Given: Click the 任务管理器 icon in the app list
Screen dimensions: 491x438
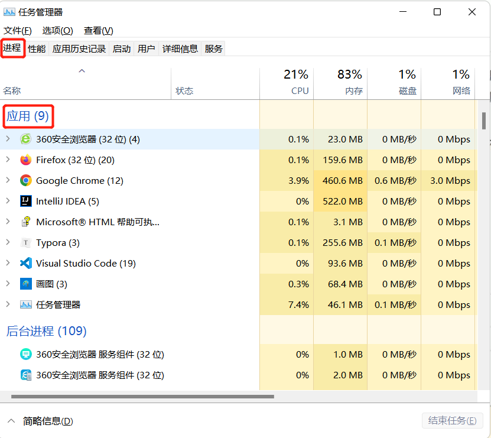Looking at the screenshot, I should point(25,304).
